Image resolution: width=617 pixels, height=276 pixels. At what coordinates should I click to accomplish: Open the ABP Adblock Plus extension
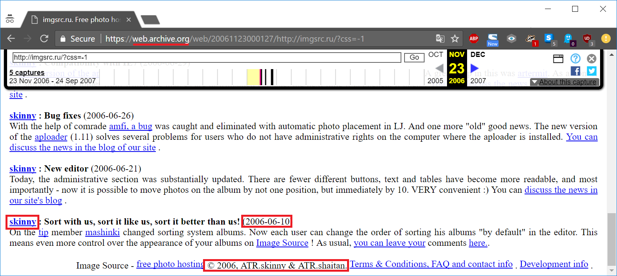[x=474, y=38]
